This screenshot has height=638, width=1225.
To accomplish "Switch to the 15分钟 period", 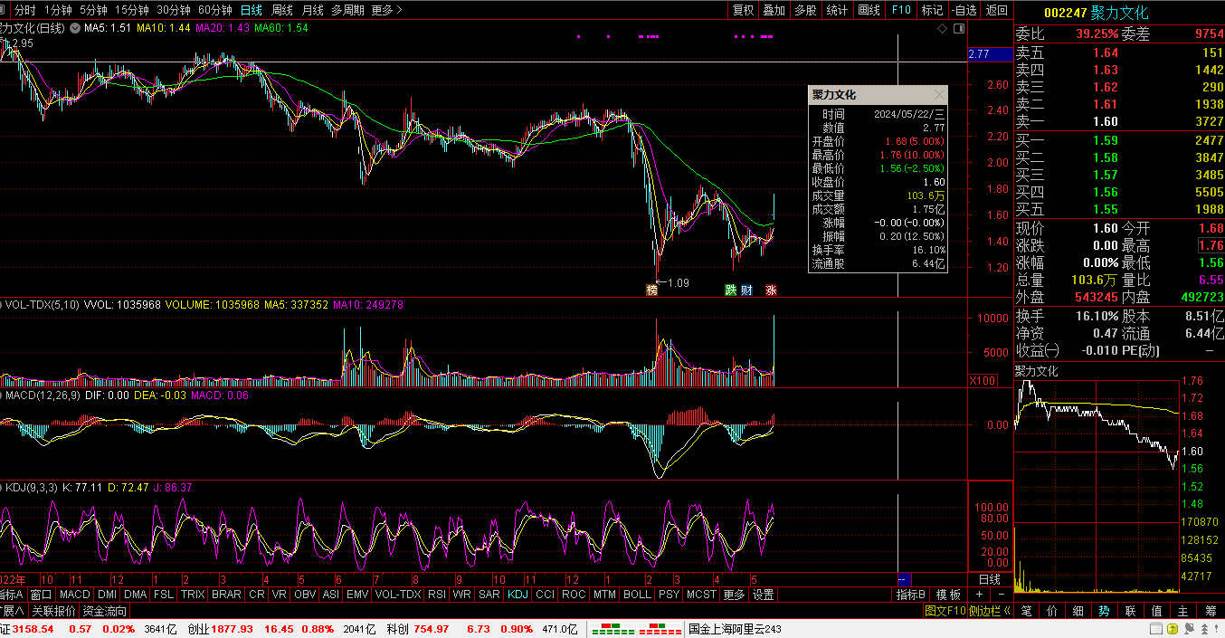I will coord(132,10).
